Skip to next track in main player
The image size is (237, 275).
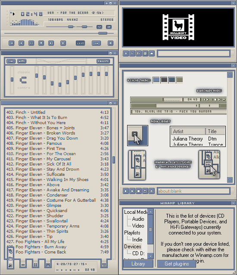(51, 43)
